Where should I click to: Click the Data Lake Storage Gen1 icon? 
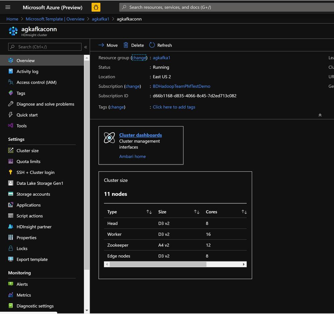pos(11,183)
